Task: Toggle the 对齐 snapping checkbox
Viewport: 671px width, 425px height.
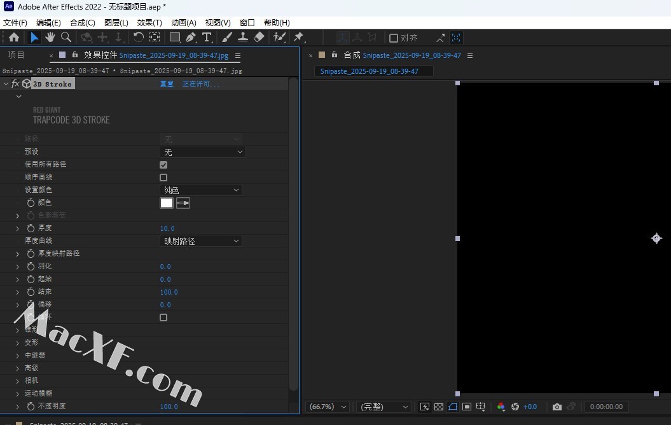Action: (x=394, y=38)
